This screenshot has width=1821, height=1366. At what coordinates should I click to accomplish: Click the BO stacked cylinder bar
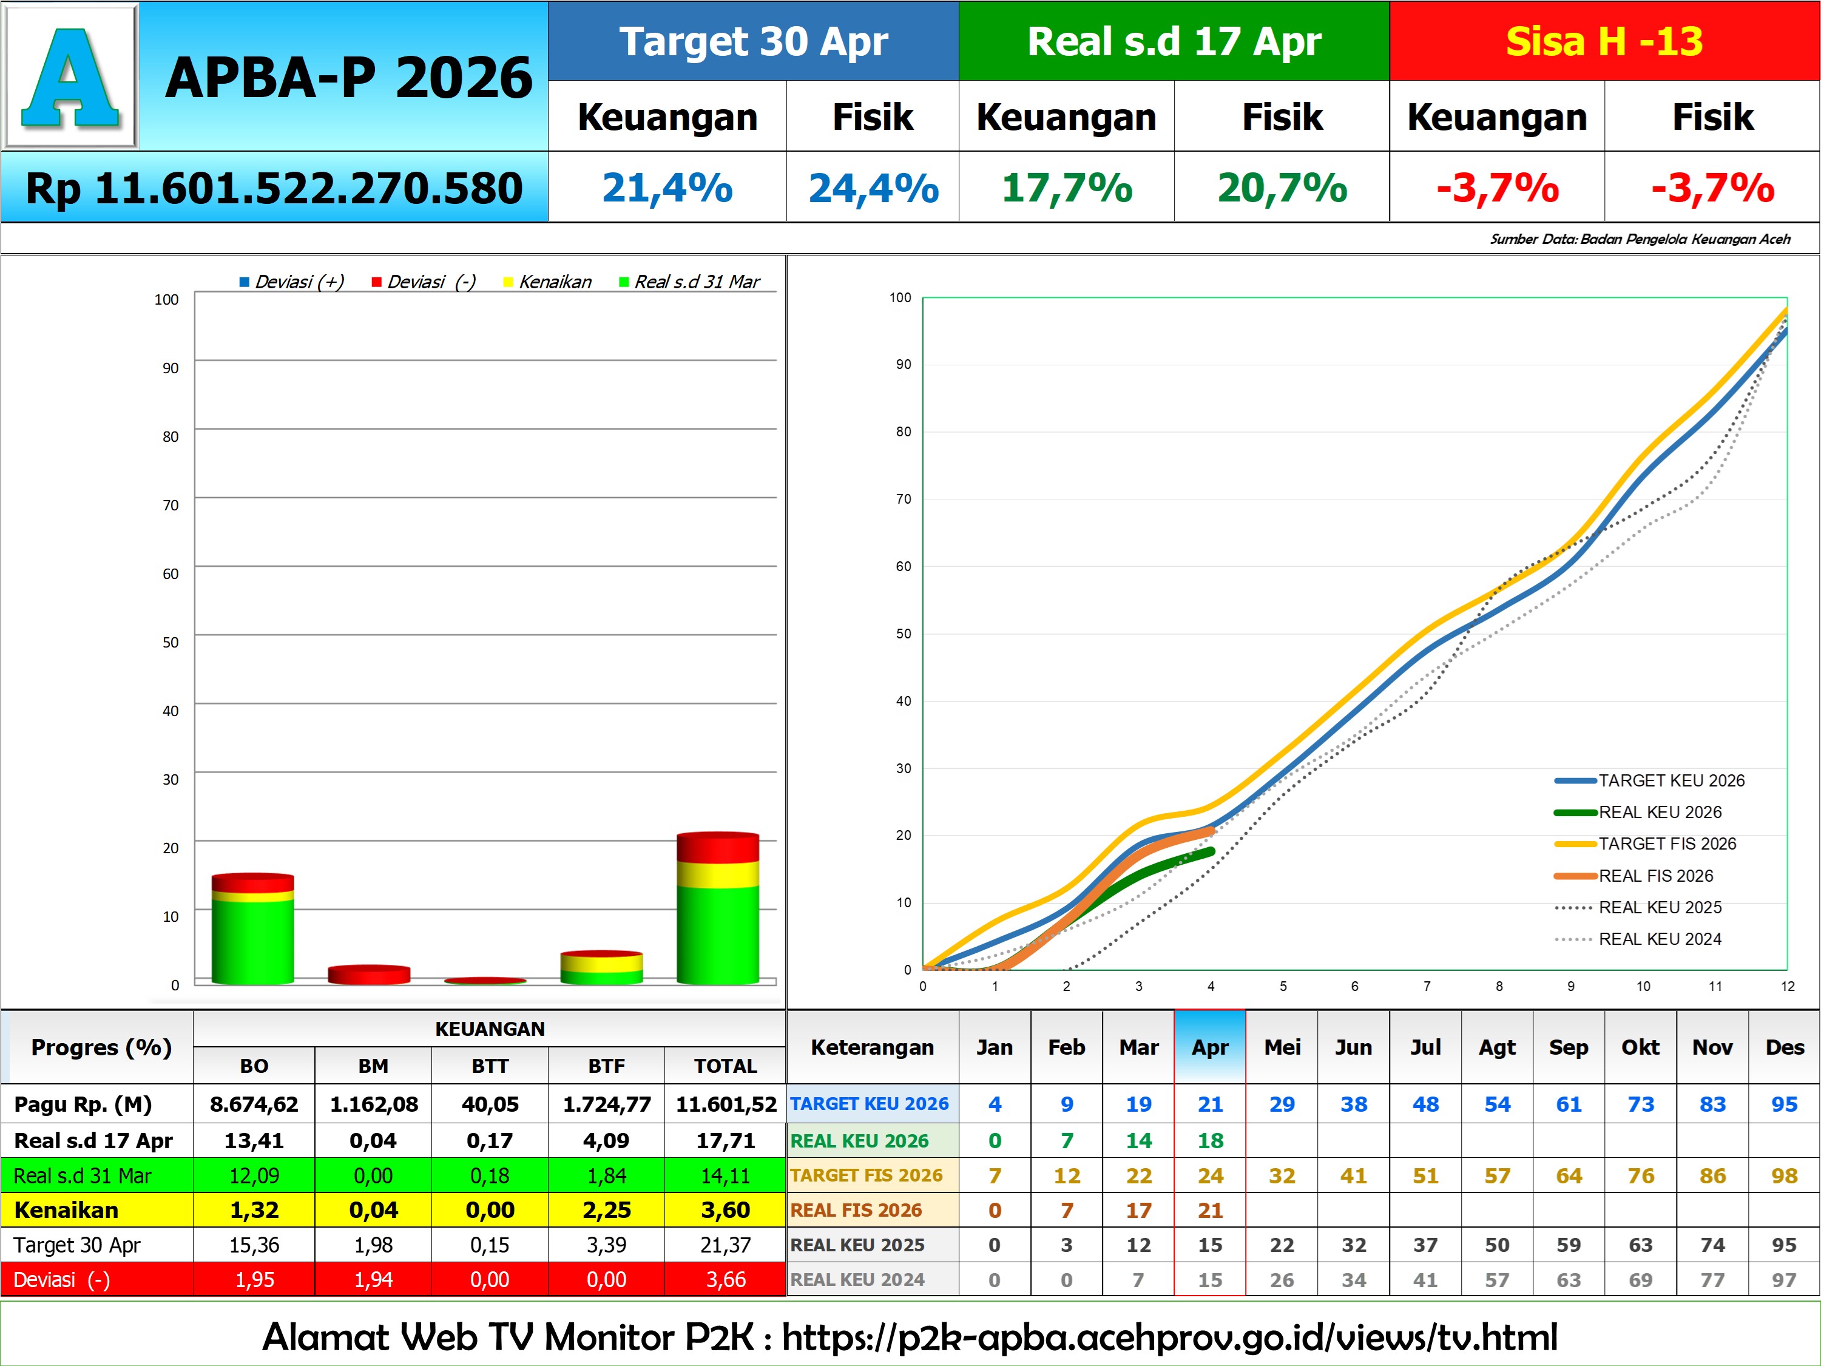pos(253,930)
